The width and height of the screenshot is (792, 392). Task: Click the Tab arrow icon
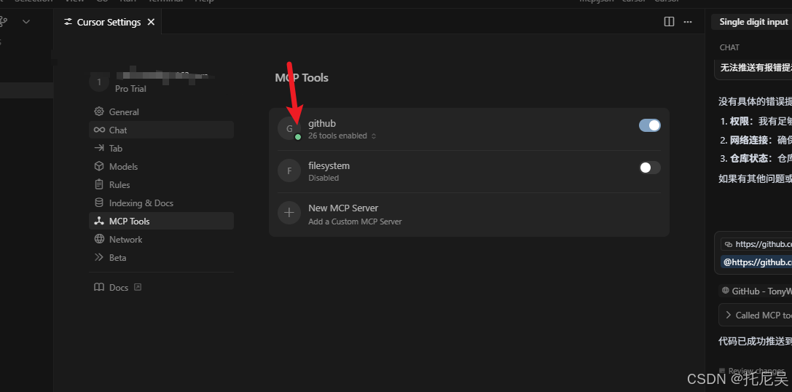99,148
